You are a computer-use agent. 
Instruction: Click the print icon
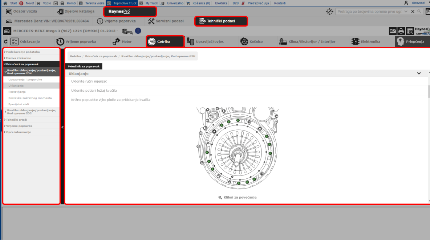(x=401, y=31)
